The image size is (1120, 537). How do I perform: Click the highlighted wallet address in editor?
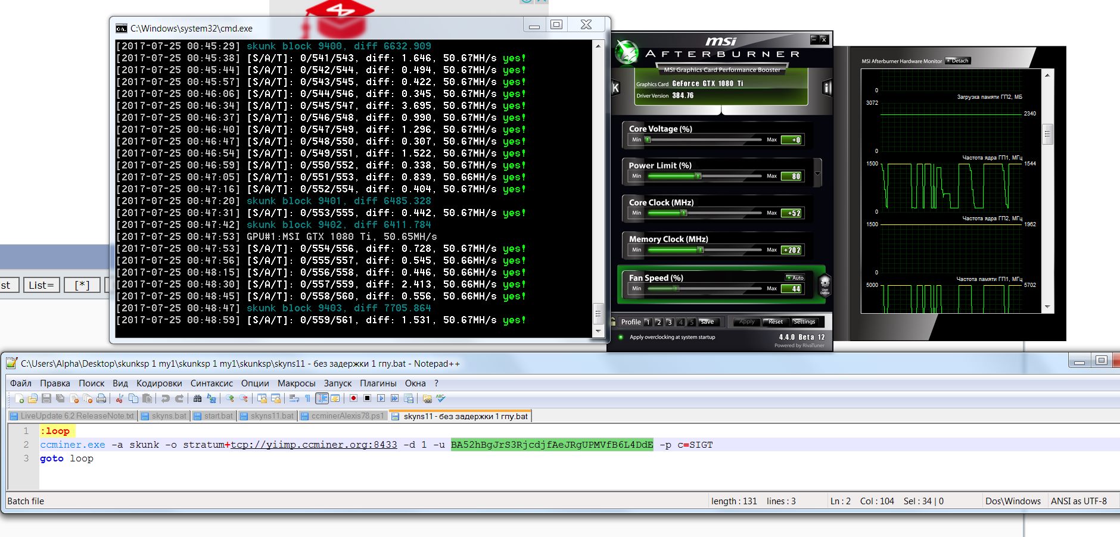[552, 445]
